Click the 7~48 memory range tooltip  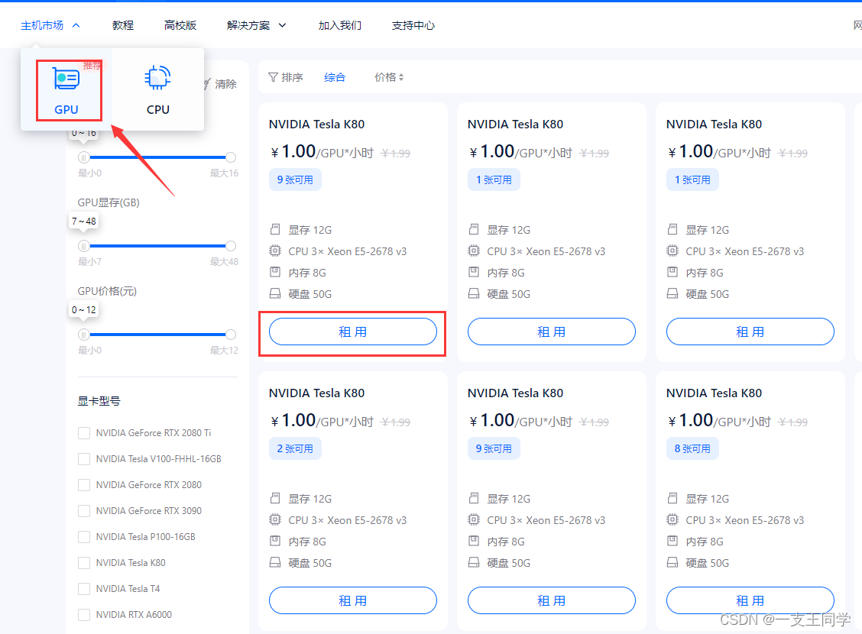83,221
